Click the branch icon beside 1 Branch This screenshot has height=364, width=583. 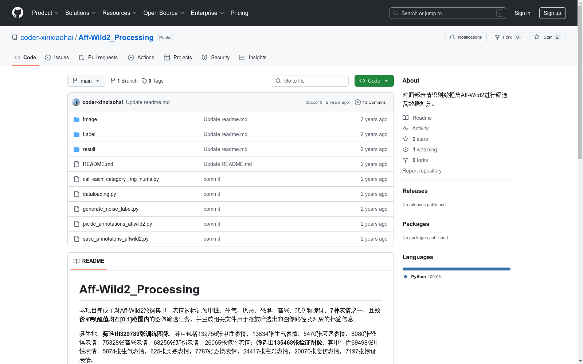[113, 81]
